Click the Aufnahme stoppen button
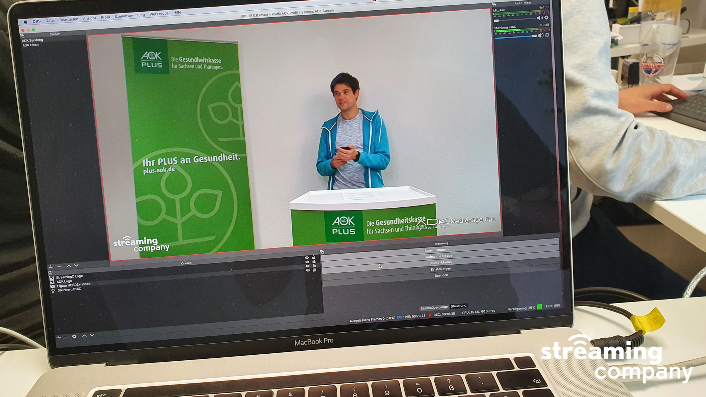Viewport: 706px width, 397px height. 440,256
